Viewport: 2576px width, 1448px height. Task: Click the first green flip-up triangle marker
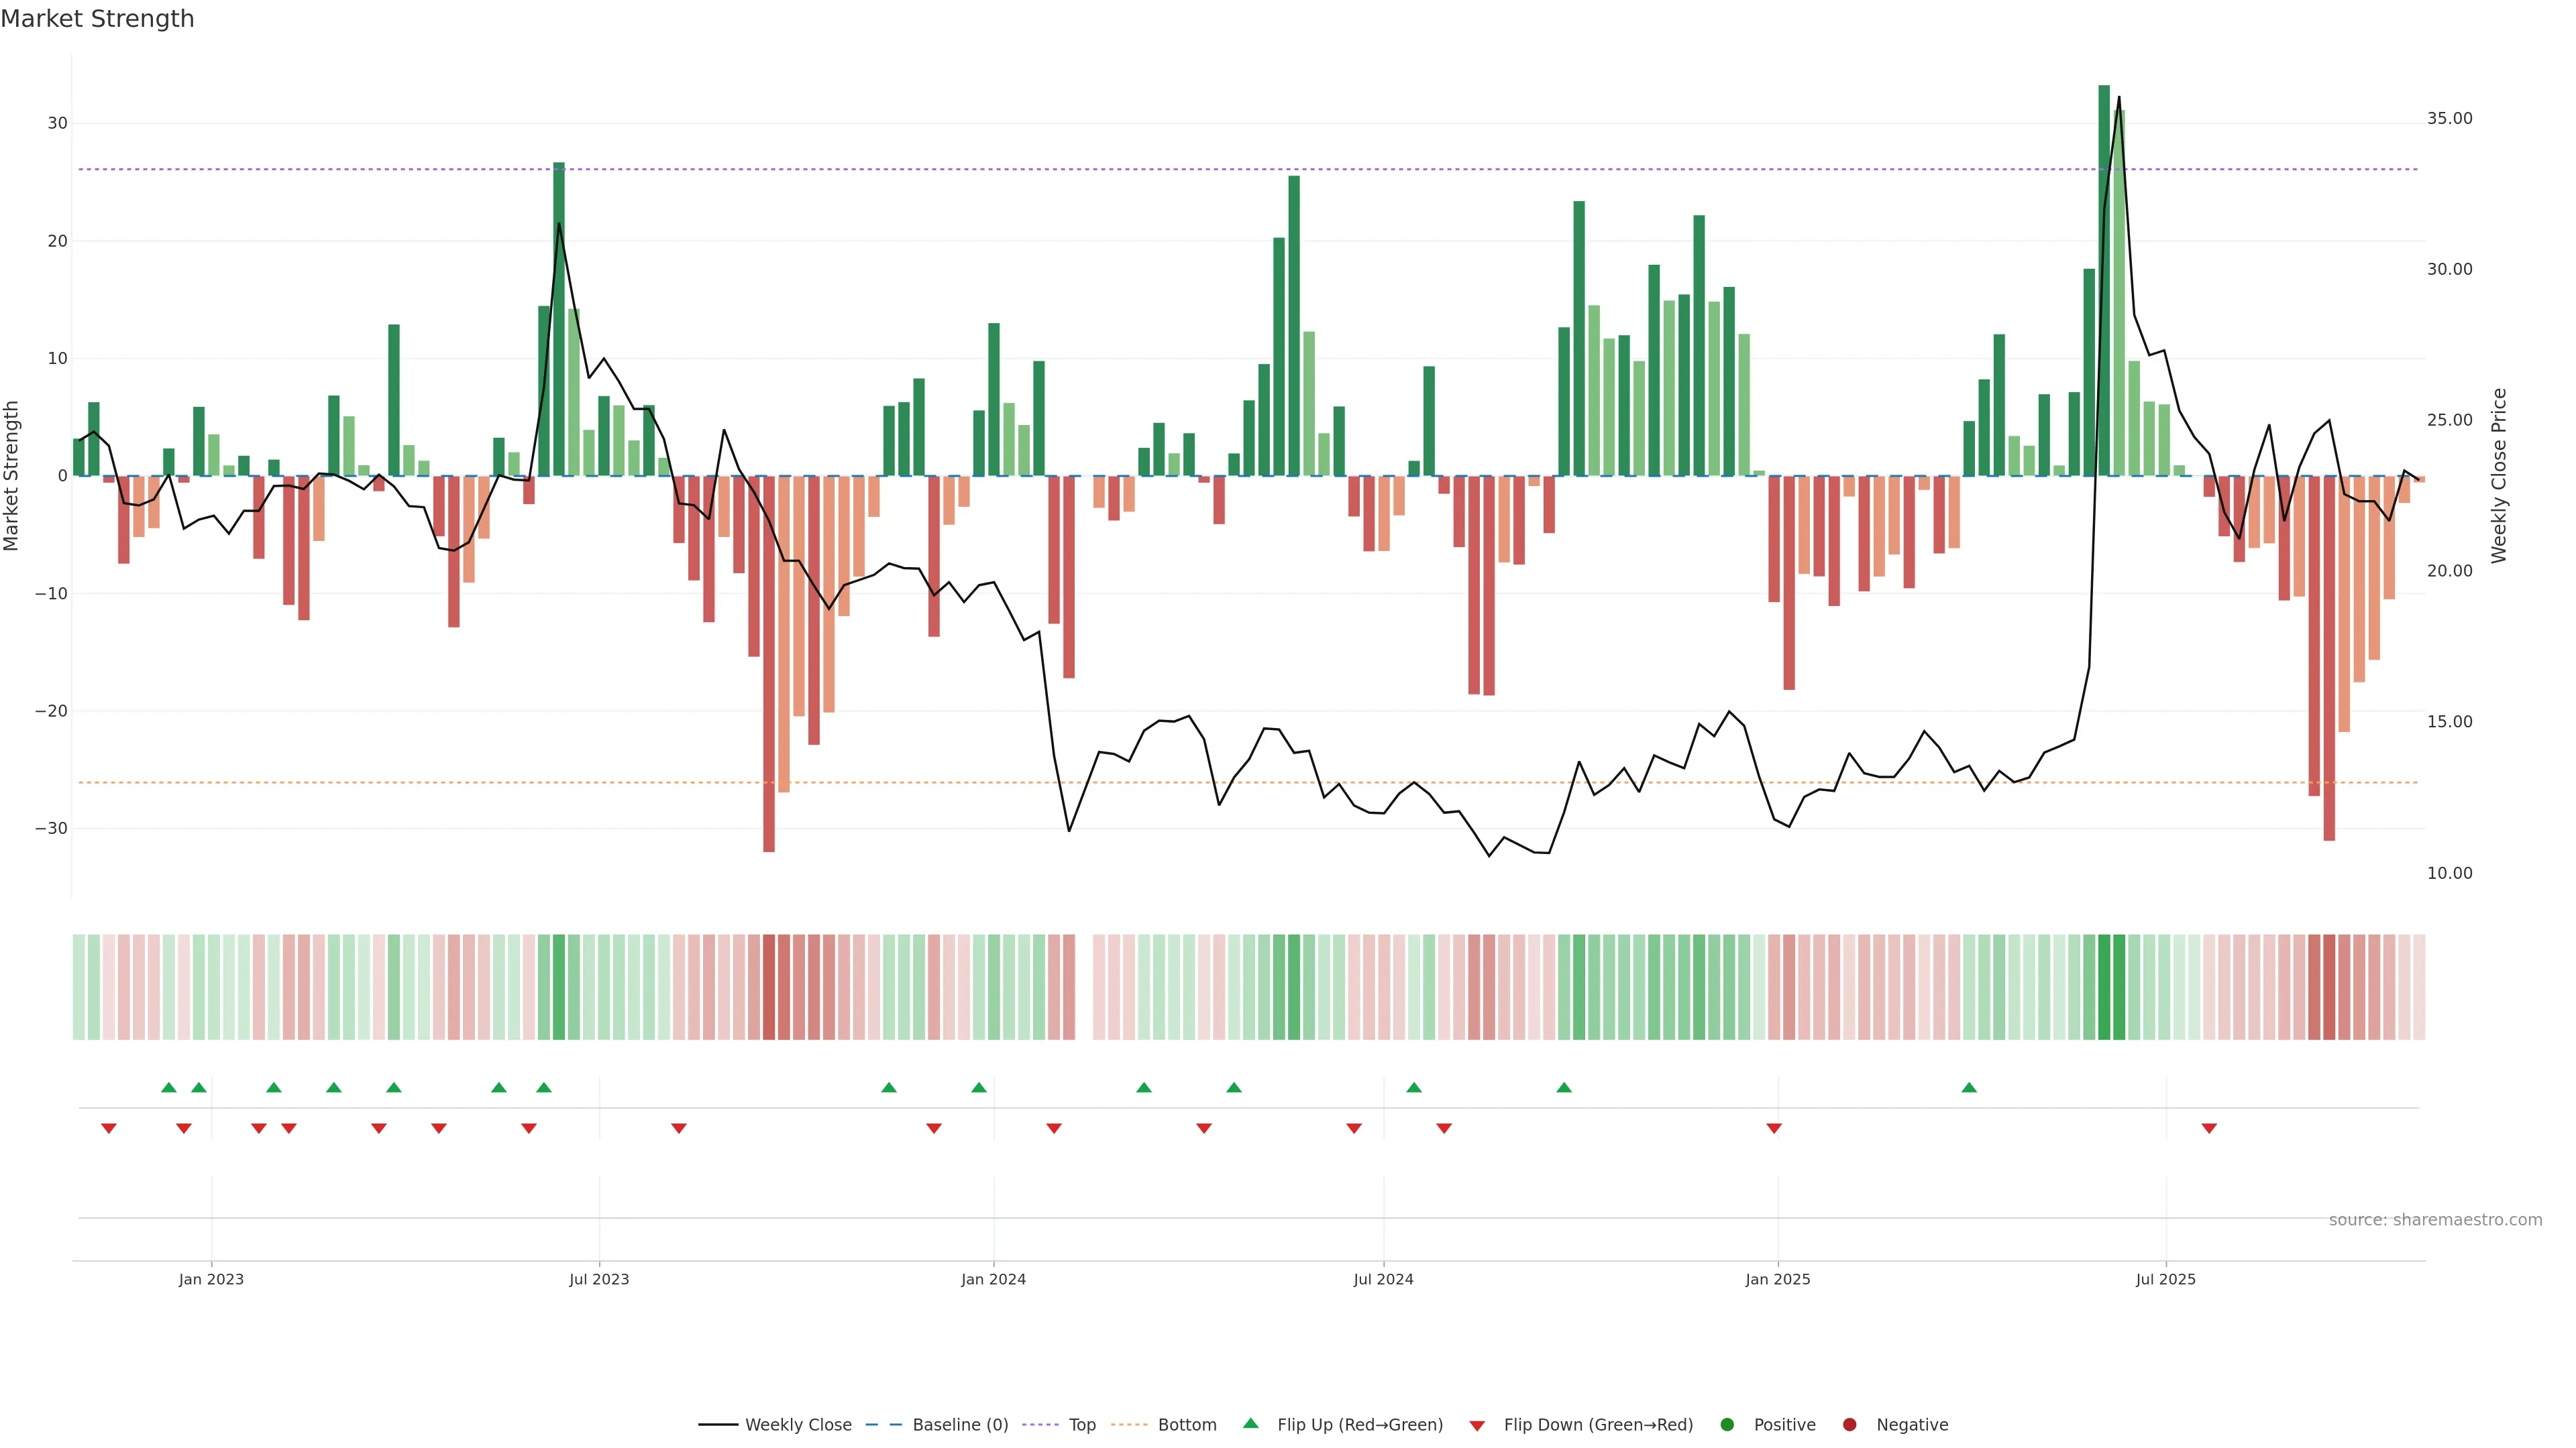tap(169, 1087)
